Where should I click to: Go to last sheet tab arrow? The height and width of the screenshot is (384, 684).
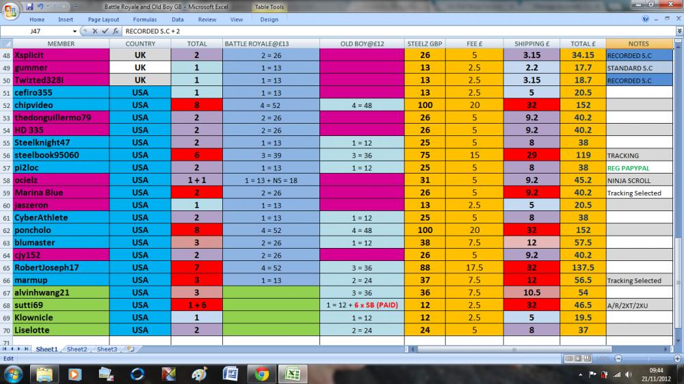coord(26,349)
